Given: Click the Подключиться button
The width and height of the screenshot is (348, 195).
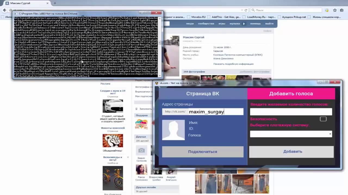Looking at the screenshot, I should [x=203, y=152].
